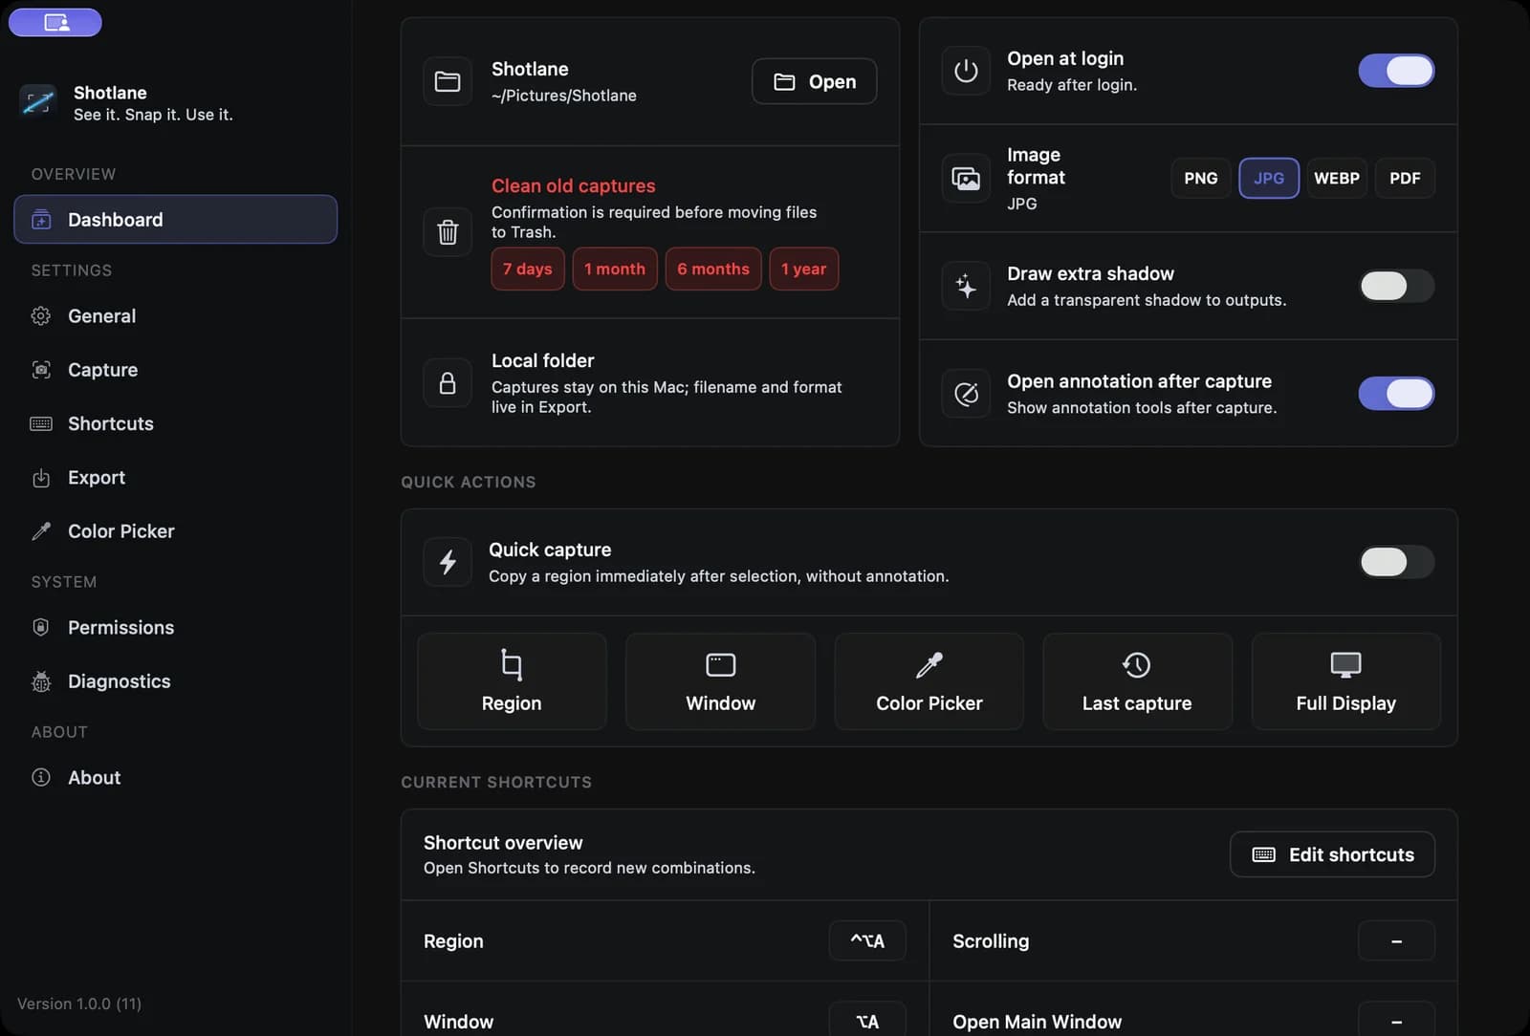Disable Open at login toggle

(1396, 71)
